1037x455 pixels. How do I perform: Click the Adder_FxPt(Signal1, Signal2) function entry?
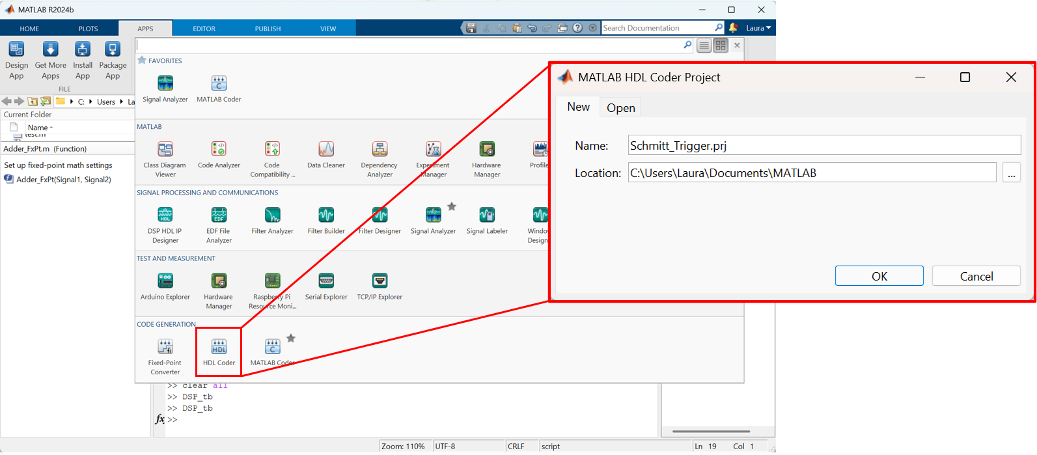point(64,180)
